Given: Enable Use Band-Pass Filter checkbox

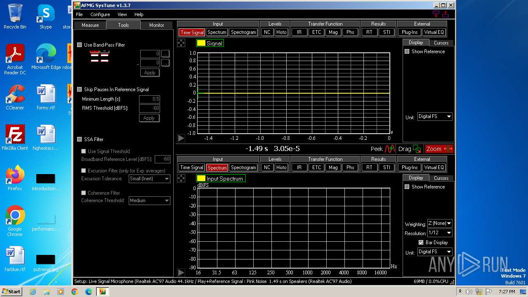Looking at the screenshot, I should (x=80, y=45).
